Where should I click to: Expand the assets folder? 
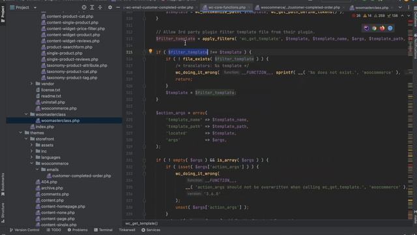tap(31, 145)
